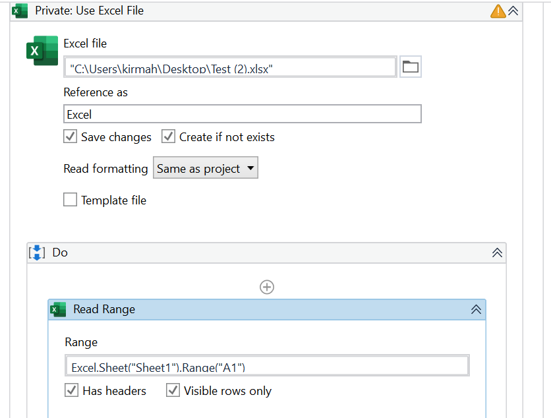551x418 pixels.
Task: Click the Reference as text field
Action: tap(242, 114)
